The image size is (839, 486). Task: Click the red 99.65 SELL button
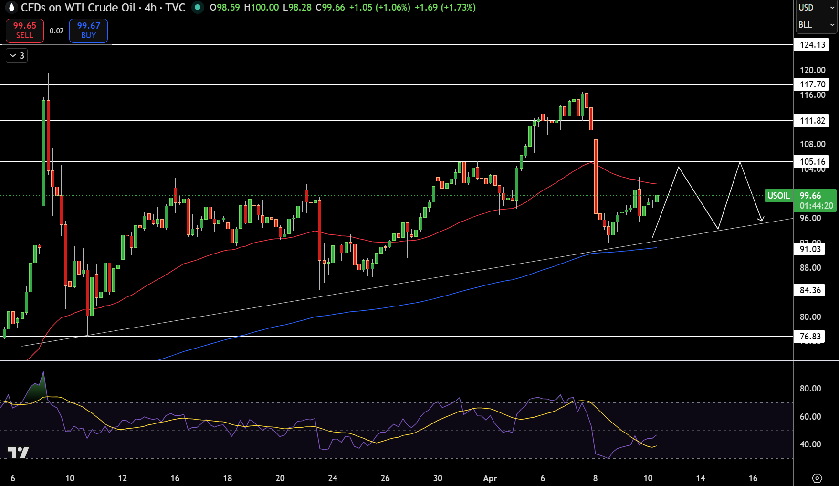tap(25, 31)
